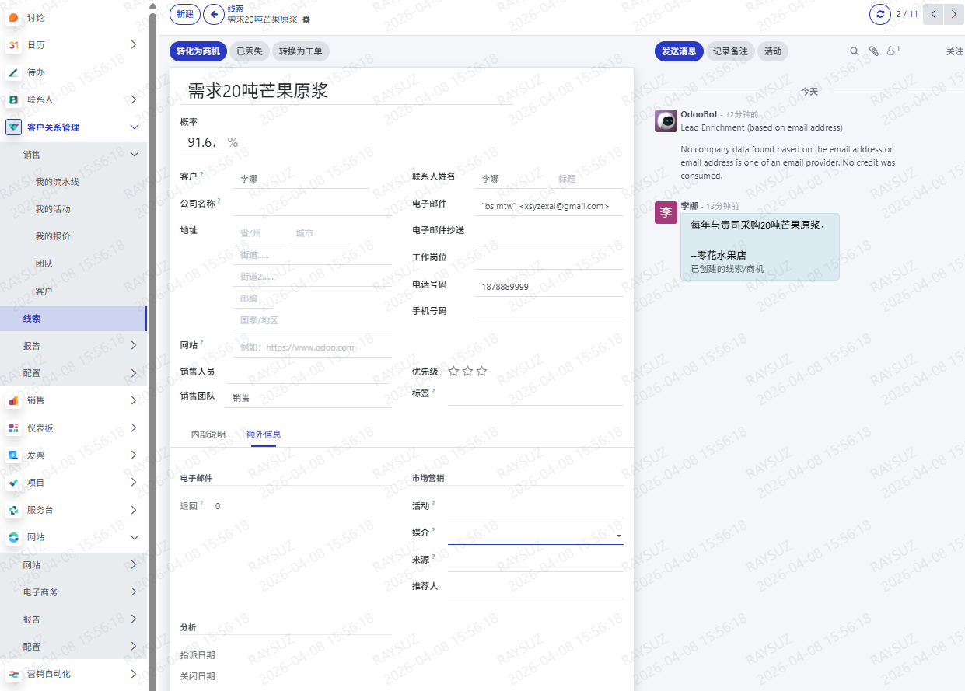The image size is (965, 691).
Task: Click the 网站 website app icon
Action: [x=13, y=537]
